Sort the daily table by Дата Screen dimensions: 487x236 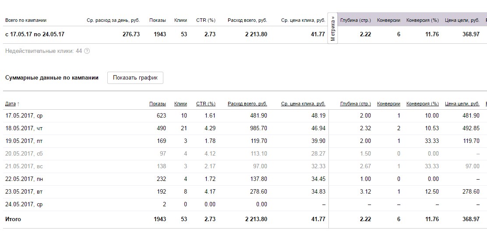11,104
